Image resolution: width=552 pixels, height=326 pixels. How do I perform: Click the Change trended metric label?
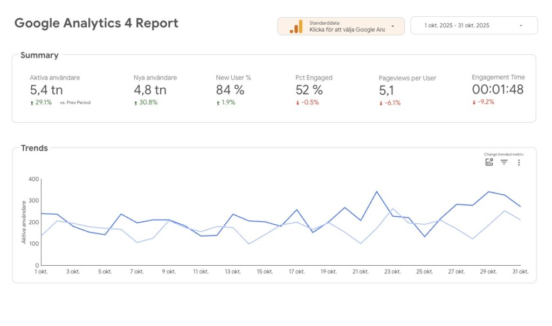click(503, 154)
